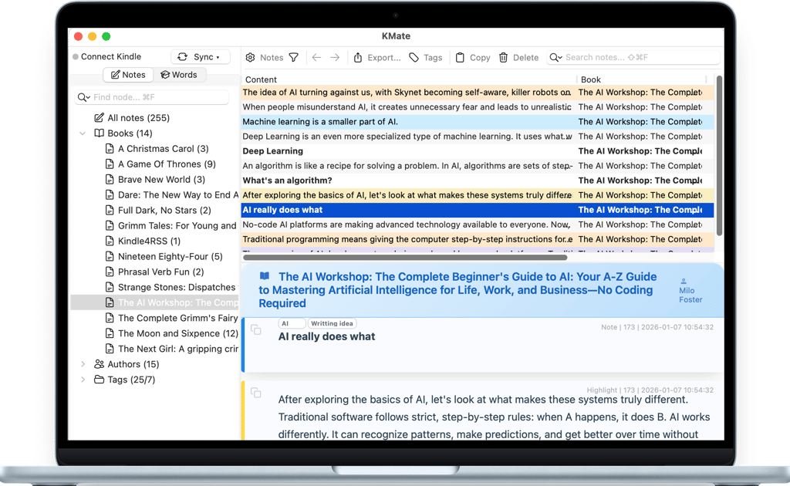Click the All notes pencil icon
This screenshot has height=486, width=790.
100,117
